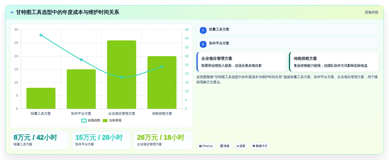Click the number 2 badge
This screenshot has width=389, height=160.
[x=203, y=44]
